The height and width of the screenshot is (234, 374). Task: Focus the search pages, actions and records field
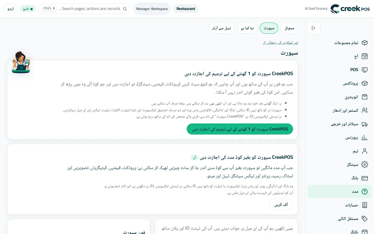click(x=84, y=9)
